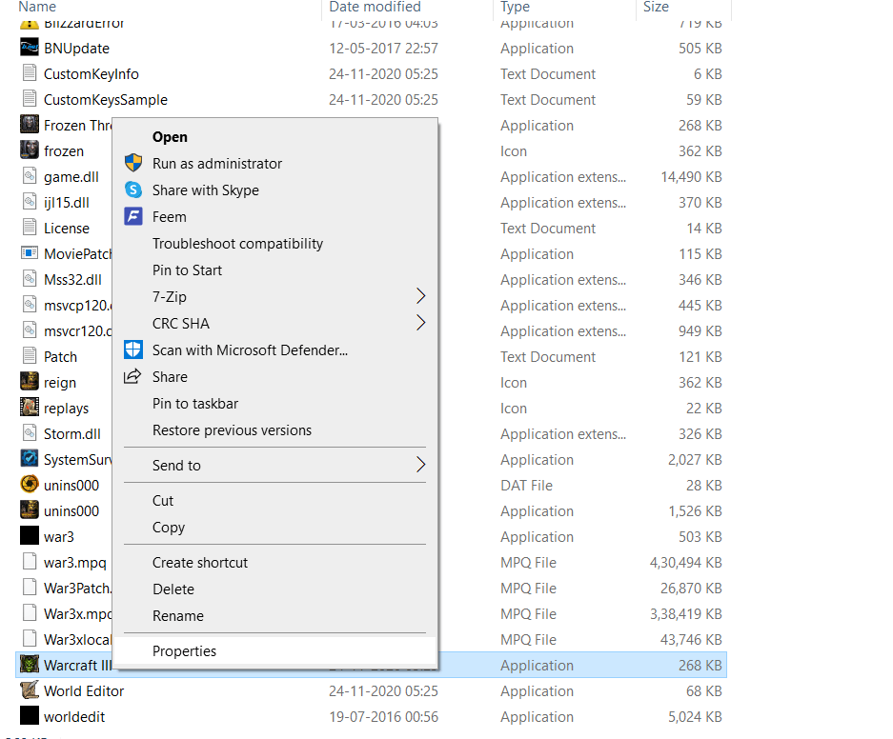Choose Create shortcut in the menu

pyautogui.click(x=200, y=563)
